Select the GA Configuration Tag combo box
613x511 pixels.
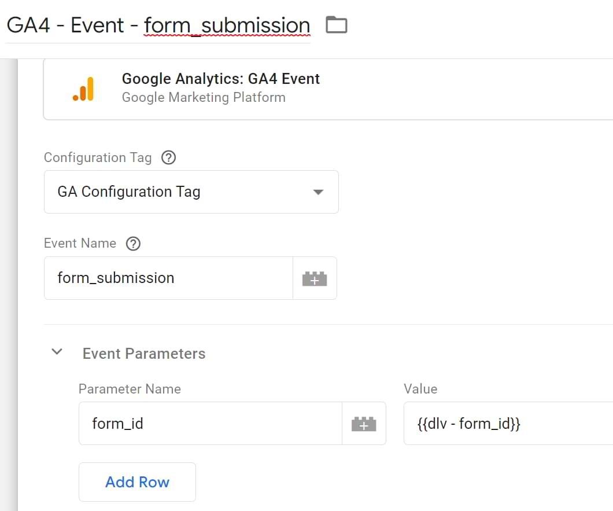pos(179,192)
